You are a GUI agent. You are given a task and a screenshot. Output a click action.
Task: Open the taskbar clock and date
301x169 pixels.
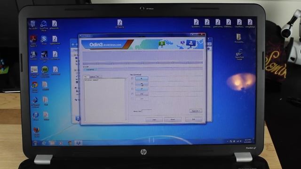coord(248,141)
